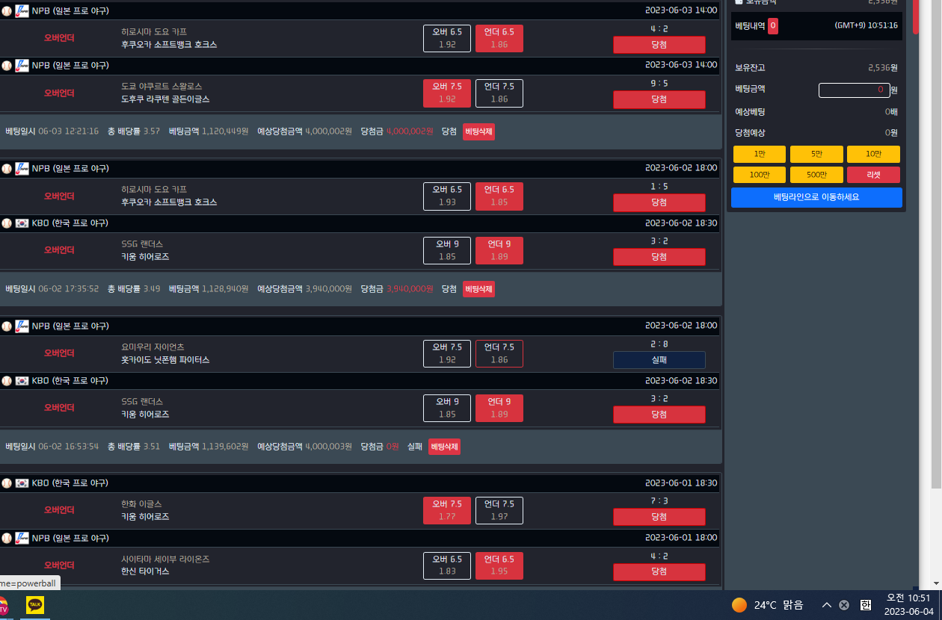Image resolution: width=942 pixels, height=620 pixels.
Task: Delete the bet placed 06-03 12:21:16
Action: (x=478, y=131)
